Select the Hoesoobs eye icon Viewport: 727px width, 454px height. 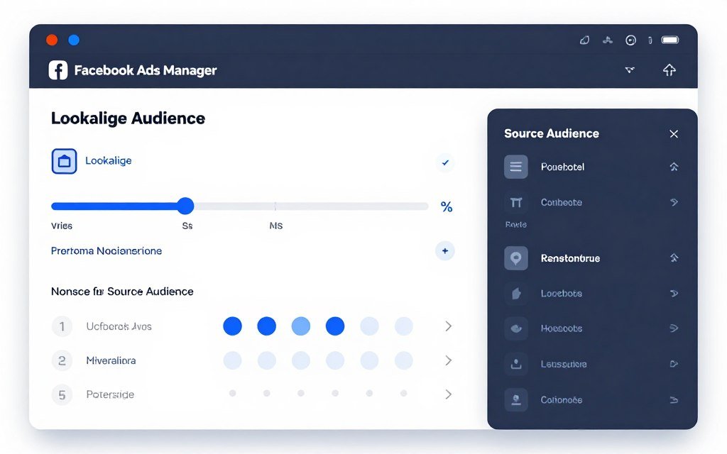[515, 328]
